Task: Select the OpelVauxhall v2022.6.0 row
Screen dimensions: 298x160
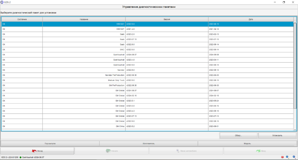Action: point(148,65)
